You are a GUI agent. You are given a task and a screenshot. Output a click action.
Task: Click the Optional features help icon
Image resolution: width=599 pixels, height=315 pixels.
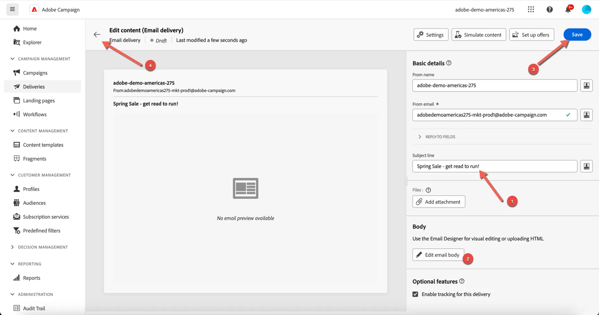[x=462, y=281]
